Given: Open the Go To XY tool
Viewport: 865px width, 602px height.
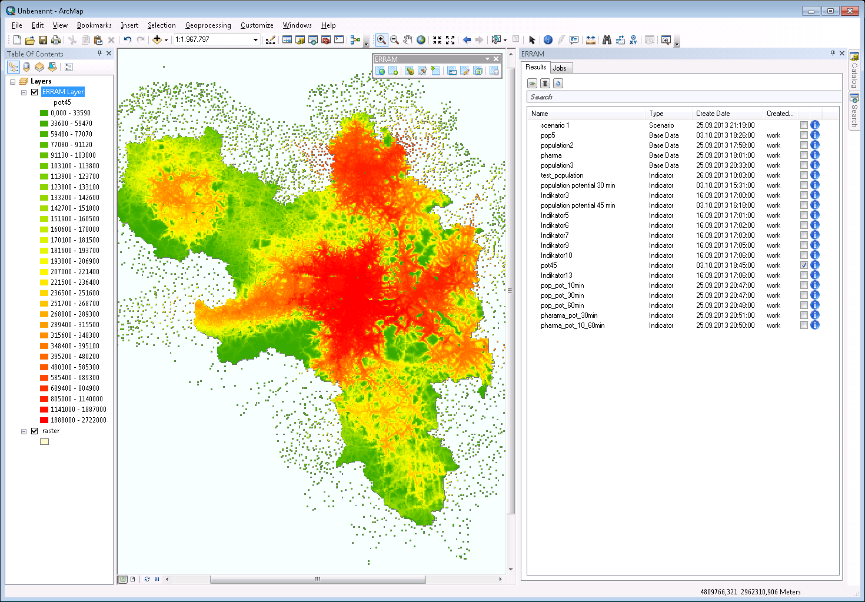Looking at the screenshot, I should 633,40.
